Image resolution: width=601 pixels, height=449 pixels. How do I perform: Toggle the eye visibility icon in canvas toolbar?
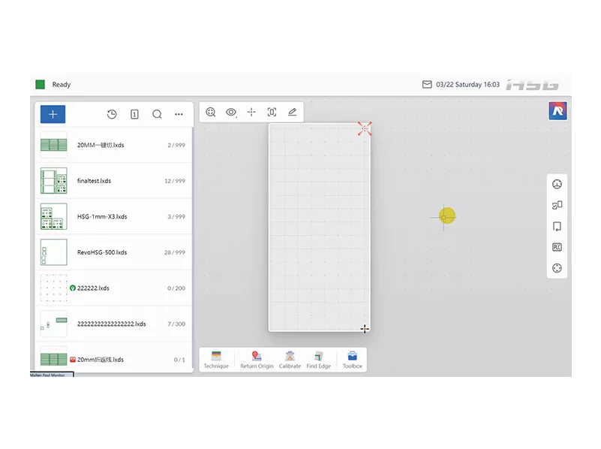[x=231, y=112]
